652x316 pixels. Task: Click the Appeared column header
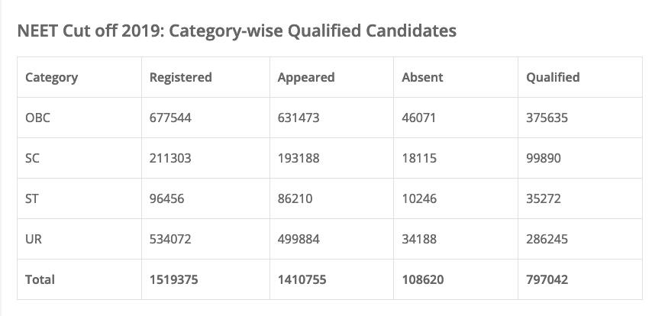[x=306, y=77]
